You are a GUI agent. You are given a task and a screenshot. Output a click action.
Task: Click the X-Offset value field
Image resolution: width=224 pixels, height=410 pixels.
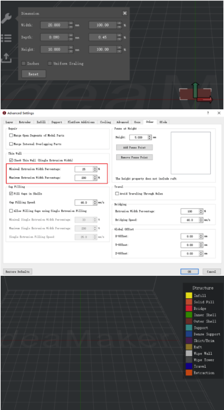point(190,237)
